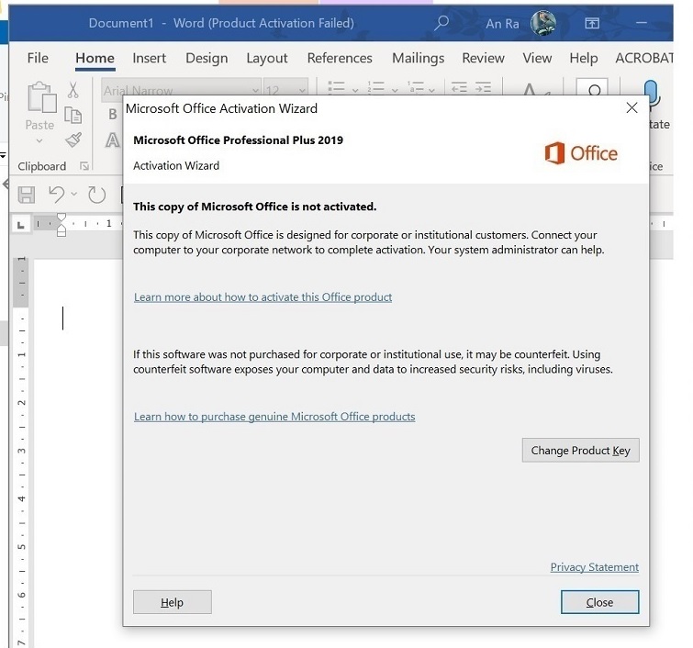Toggle Bold formatting button
Screen dimensions: 693x648
point(113,114)
